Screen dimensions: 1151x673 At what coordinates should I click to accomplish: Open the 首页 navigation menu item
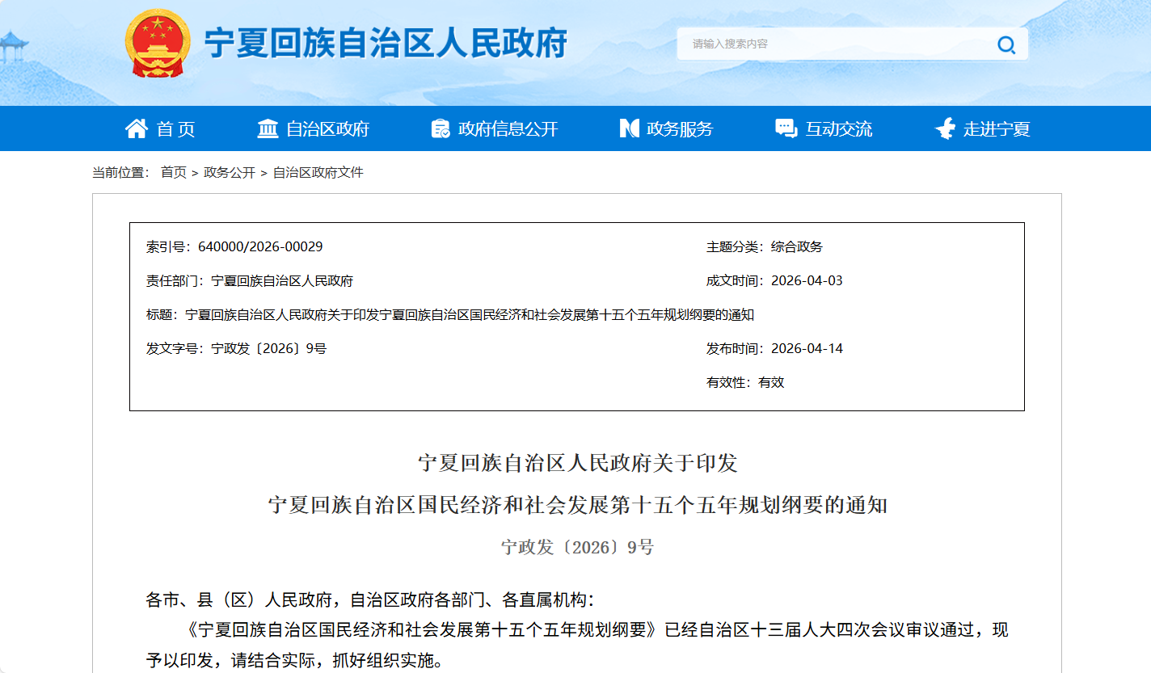tap(175, 129)
